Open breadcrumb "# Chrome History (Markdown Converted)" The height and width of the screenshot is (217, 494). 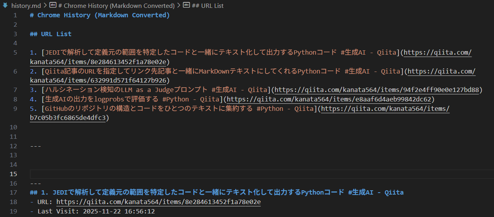[x=116, y=6]
